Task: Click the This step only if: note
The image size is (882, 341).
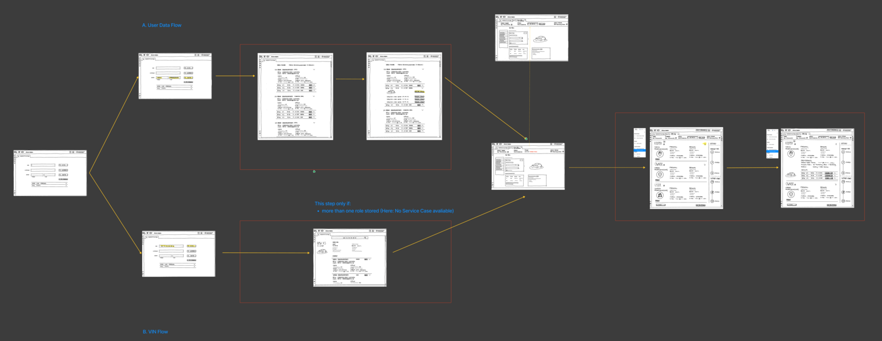Action: click(332, 204)
